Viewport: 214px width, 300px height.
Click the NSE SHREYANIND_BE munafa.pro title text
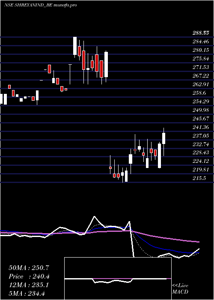(40, 5)
